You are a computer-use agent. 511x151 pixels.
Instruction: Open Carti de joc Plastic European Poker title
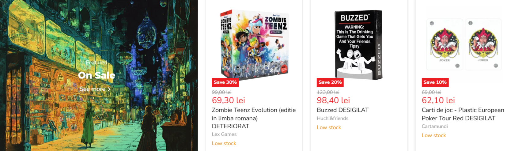463,114
